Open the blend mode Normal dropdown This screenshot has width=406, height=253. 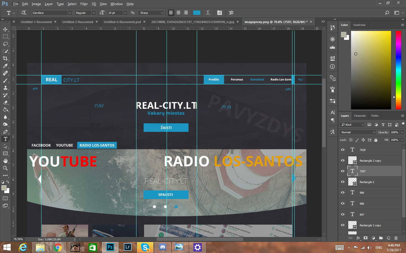pyautogui.click(x=358, y=132)
